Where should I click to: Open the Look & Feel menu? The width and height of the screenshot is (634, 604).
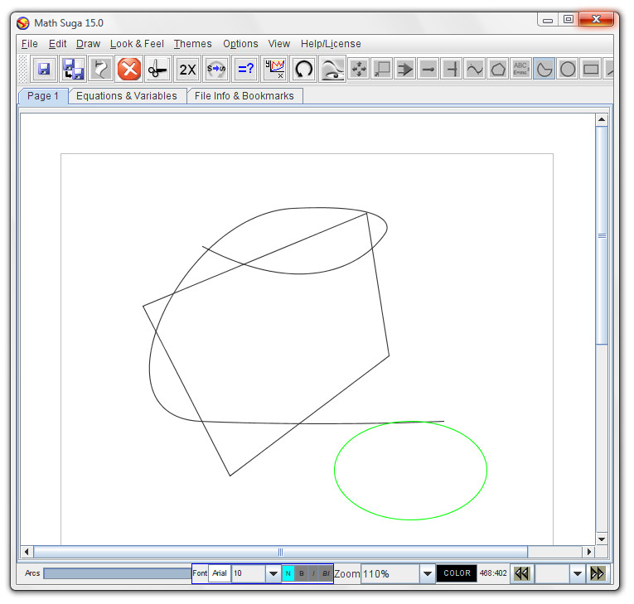pos(137,44)
